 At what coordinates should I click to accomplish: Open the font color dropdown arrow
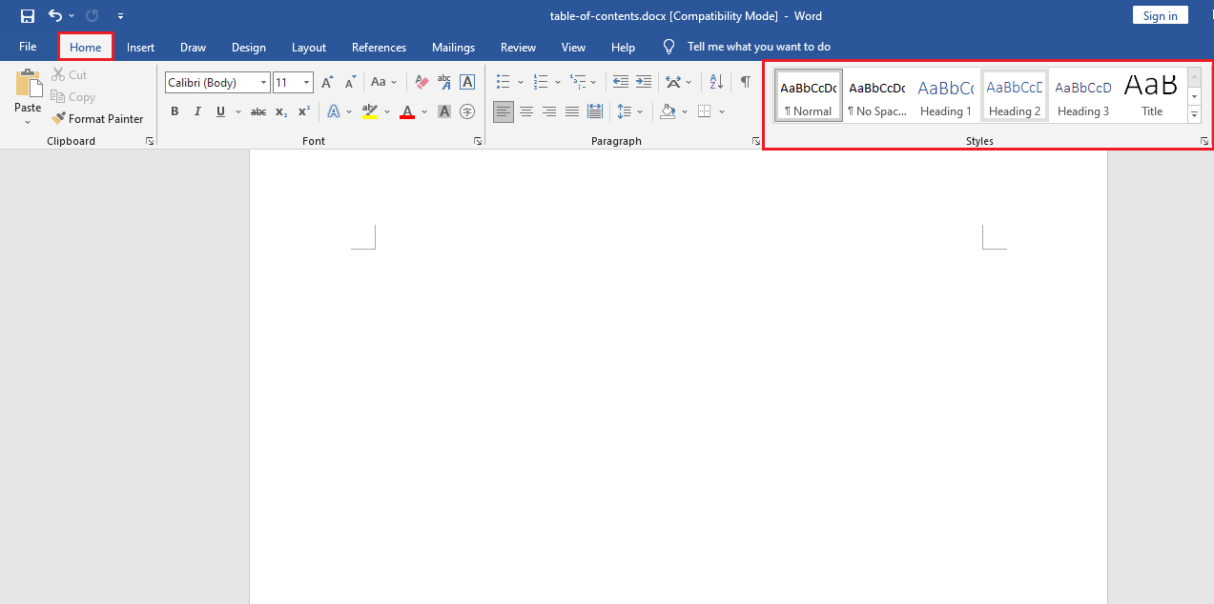tap(423, 111)
